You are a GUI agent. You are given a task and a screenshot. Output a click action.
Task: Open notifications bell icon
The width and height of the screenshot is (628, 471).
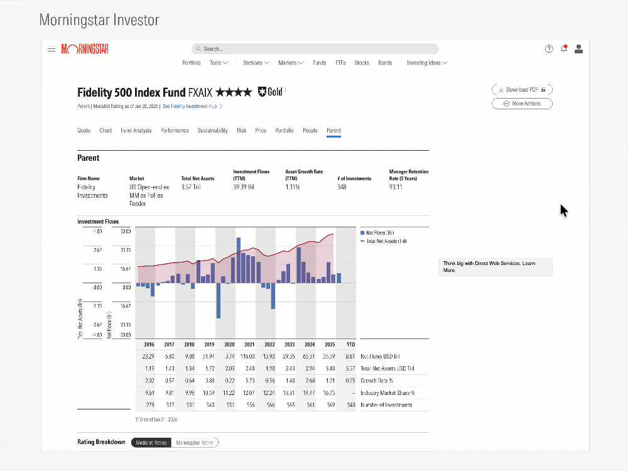coord(564,49)
